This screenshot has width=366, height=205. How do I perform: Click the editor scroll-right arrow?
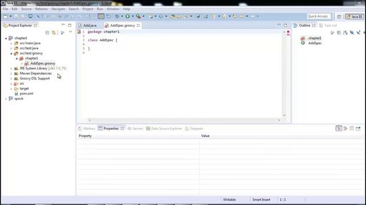tap(279, 120)
